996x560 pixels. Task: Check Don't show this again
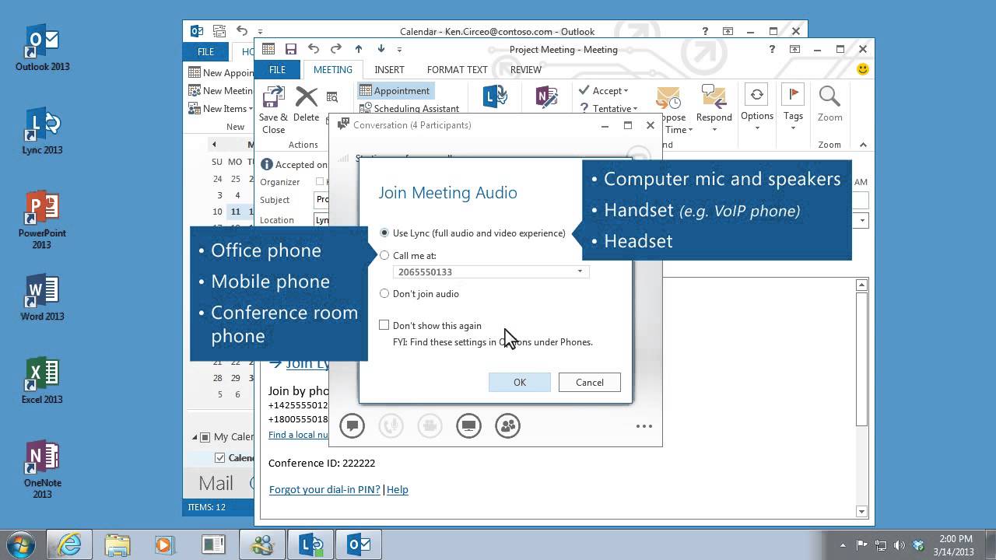(x=384, y=325)
